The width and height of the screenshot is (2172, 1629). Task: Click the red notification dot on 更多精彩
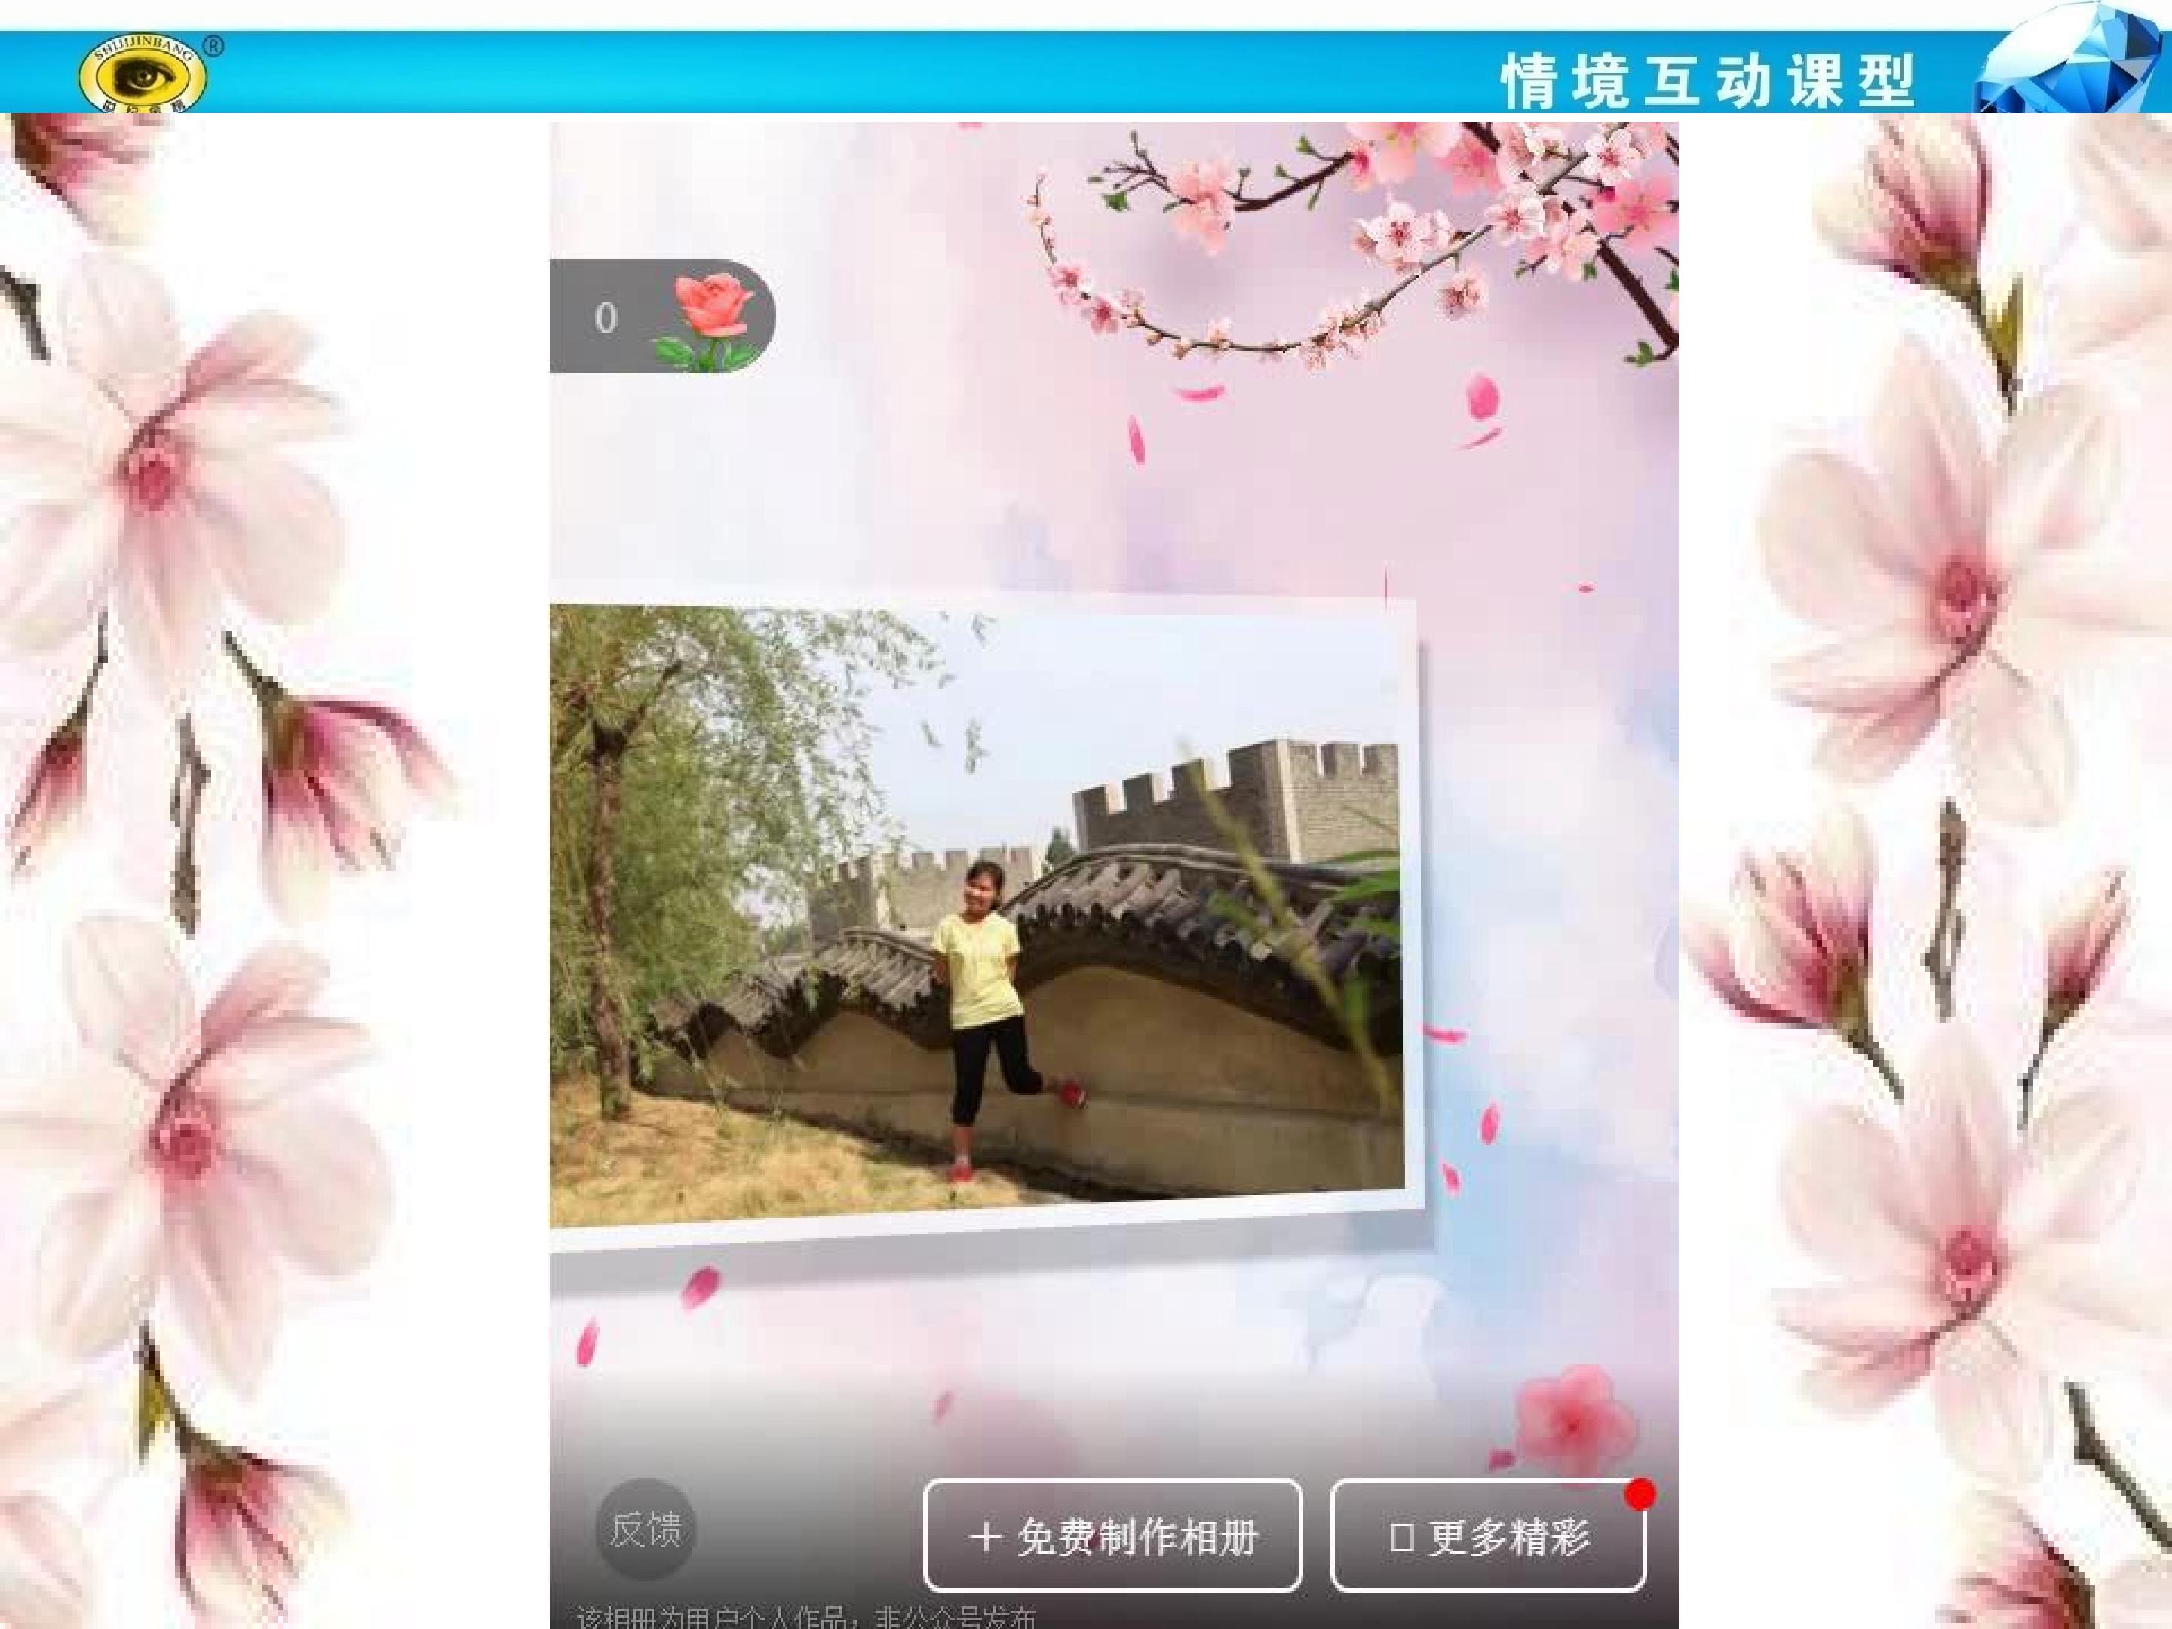(x=1640, y=1495)
